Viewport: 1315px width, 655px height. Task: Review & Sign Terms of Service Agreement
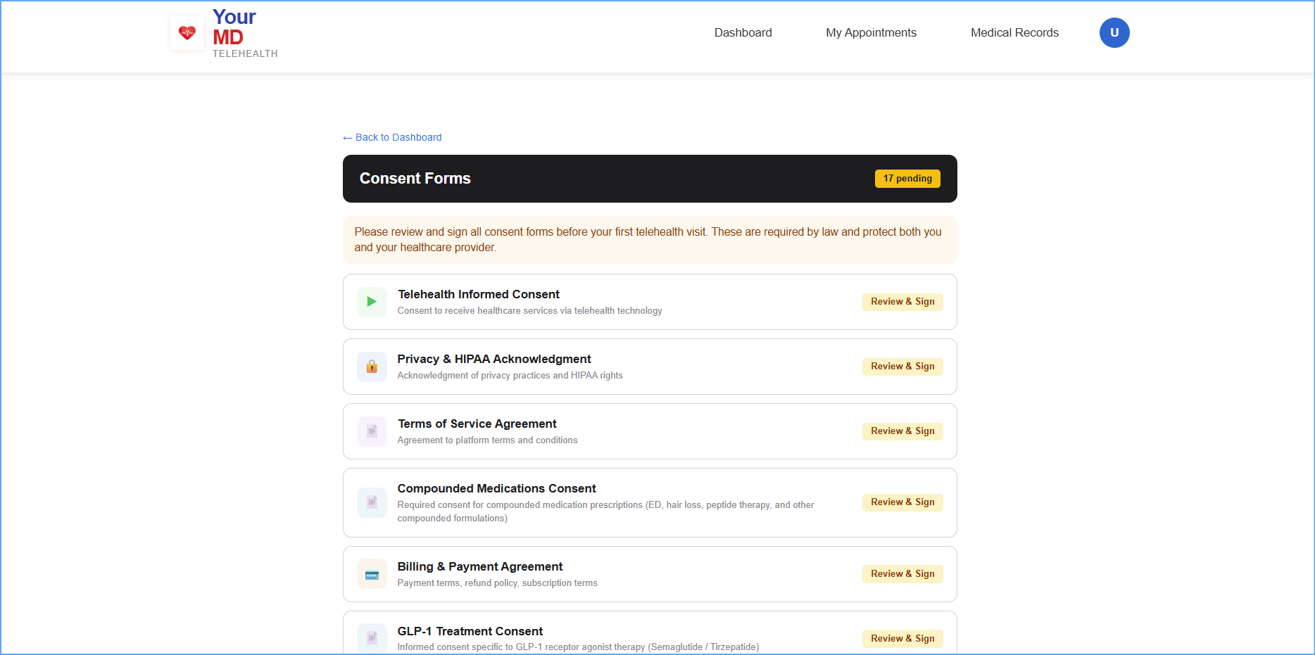[902, 431]
